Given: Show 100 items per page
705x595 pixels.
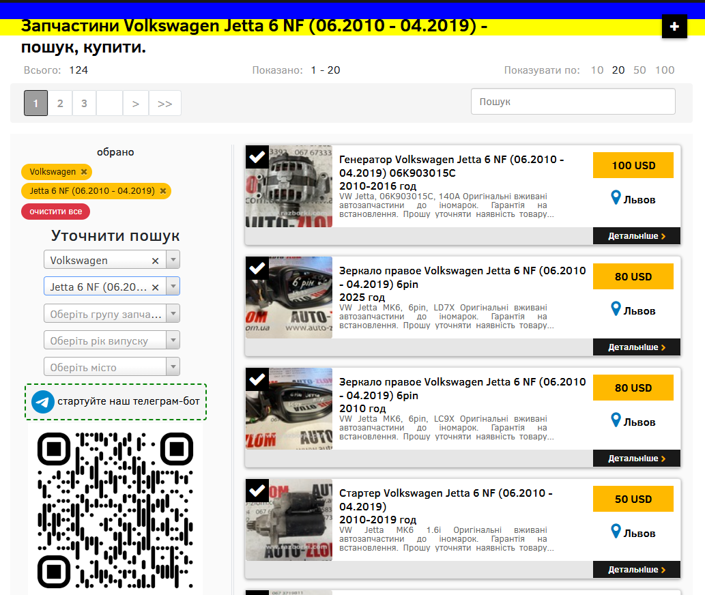Looking at the screenshot, I should [665, 70].
